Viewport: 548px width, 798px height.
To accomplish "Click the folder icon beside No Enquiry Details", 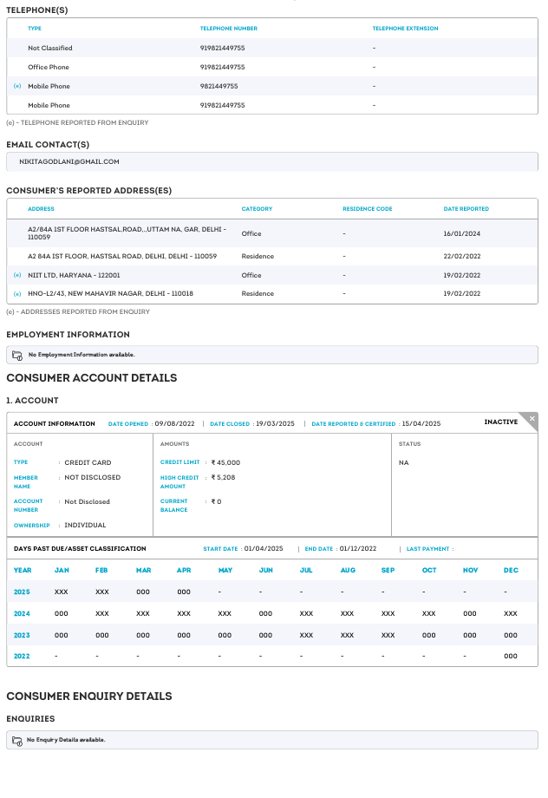I will (x=18, y=740).
